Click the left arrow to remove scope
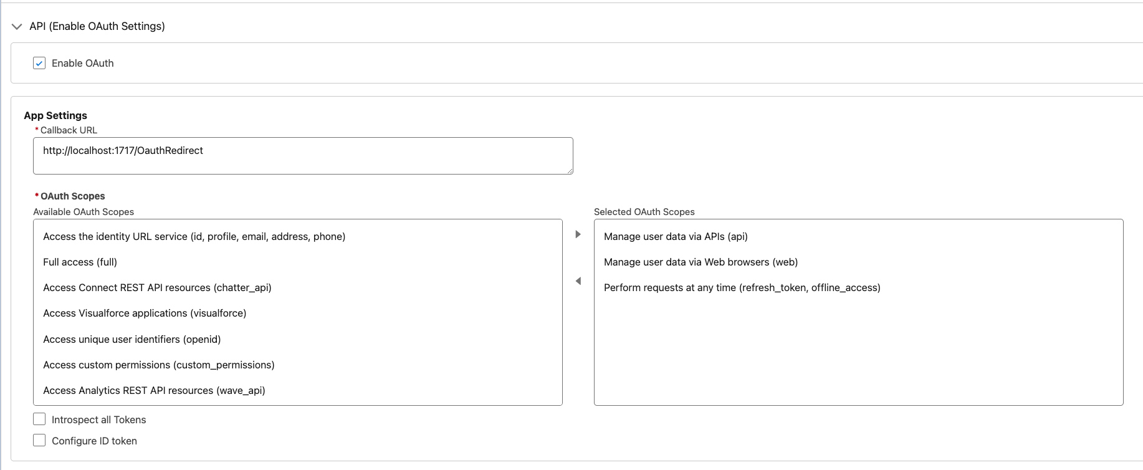 [x=578, y=281]
